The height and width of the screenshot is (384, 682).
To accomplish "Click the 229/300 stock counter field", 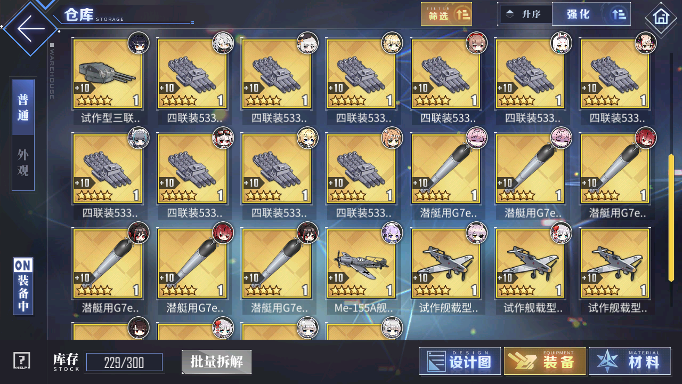I will [124, 363].
